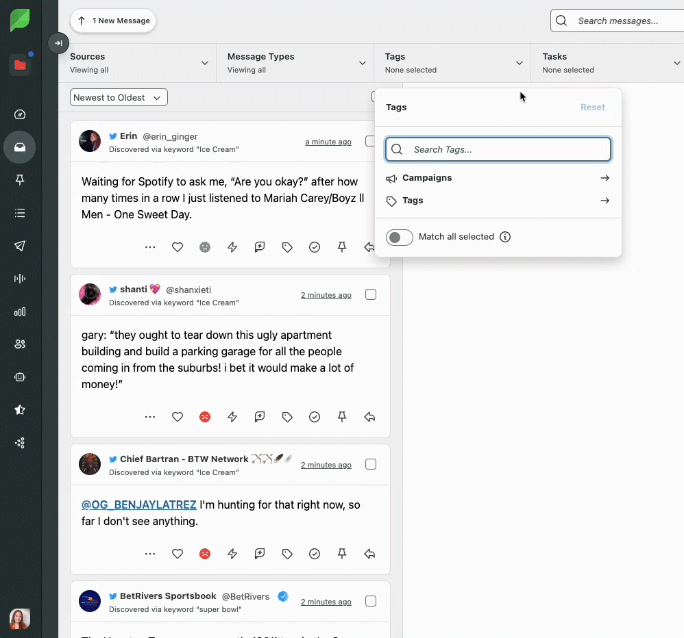The image size is (684, 638).
Task: Open the Newest to Oldest sort dropdown
Action: click(119, 98)
